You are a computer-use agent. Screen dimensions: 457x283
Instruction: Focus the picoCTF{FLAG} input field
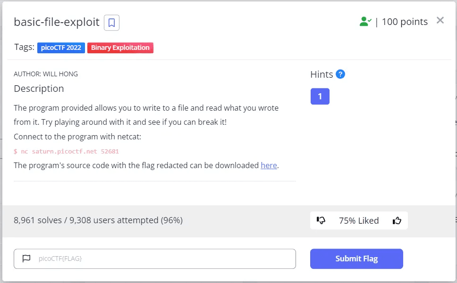(x=155, y=259)
